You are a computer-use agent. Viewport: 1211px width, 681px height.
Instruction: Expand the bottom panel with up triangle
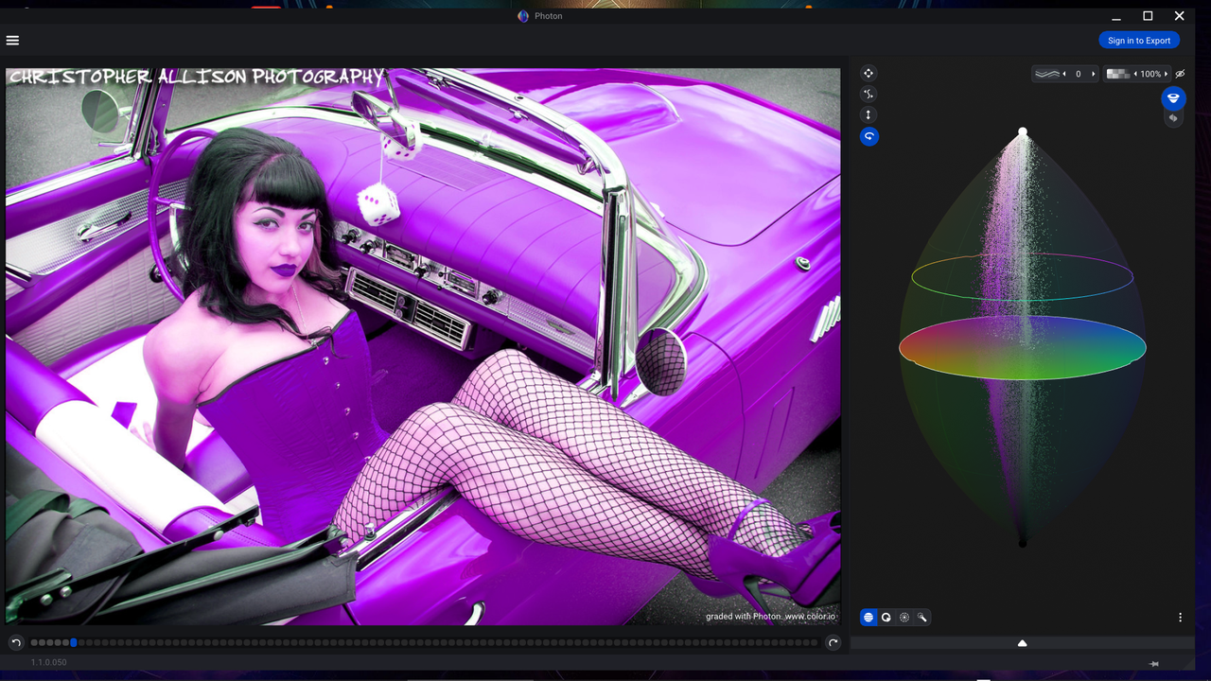tap(1022, 643)
